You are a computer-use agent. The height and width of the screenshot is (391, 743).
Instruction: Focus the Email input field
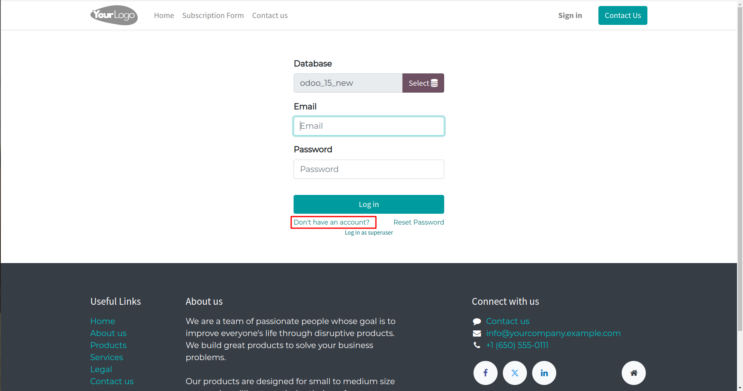click(369, 126)
